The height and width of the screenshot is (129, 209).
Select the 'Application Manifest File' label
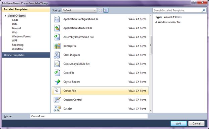(78, 28)
